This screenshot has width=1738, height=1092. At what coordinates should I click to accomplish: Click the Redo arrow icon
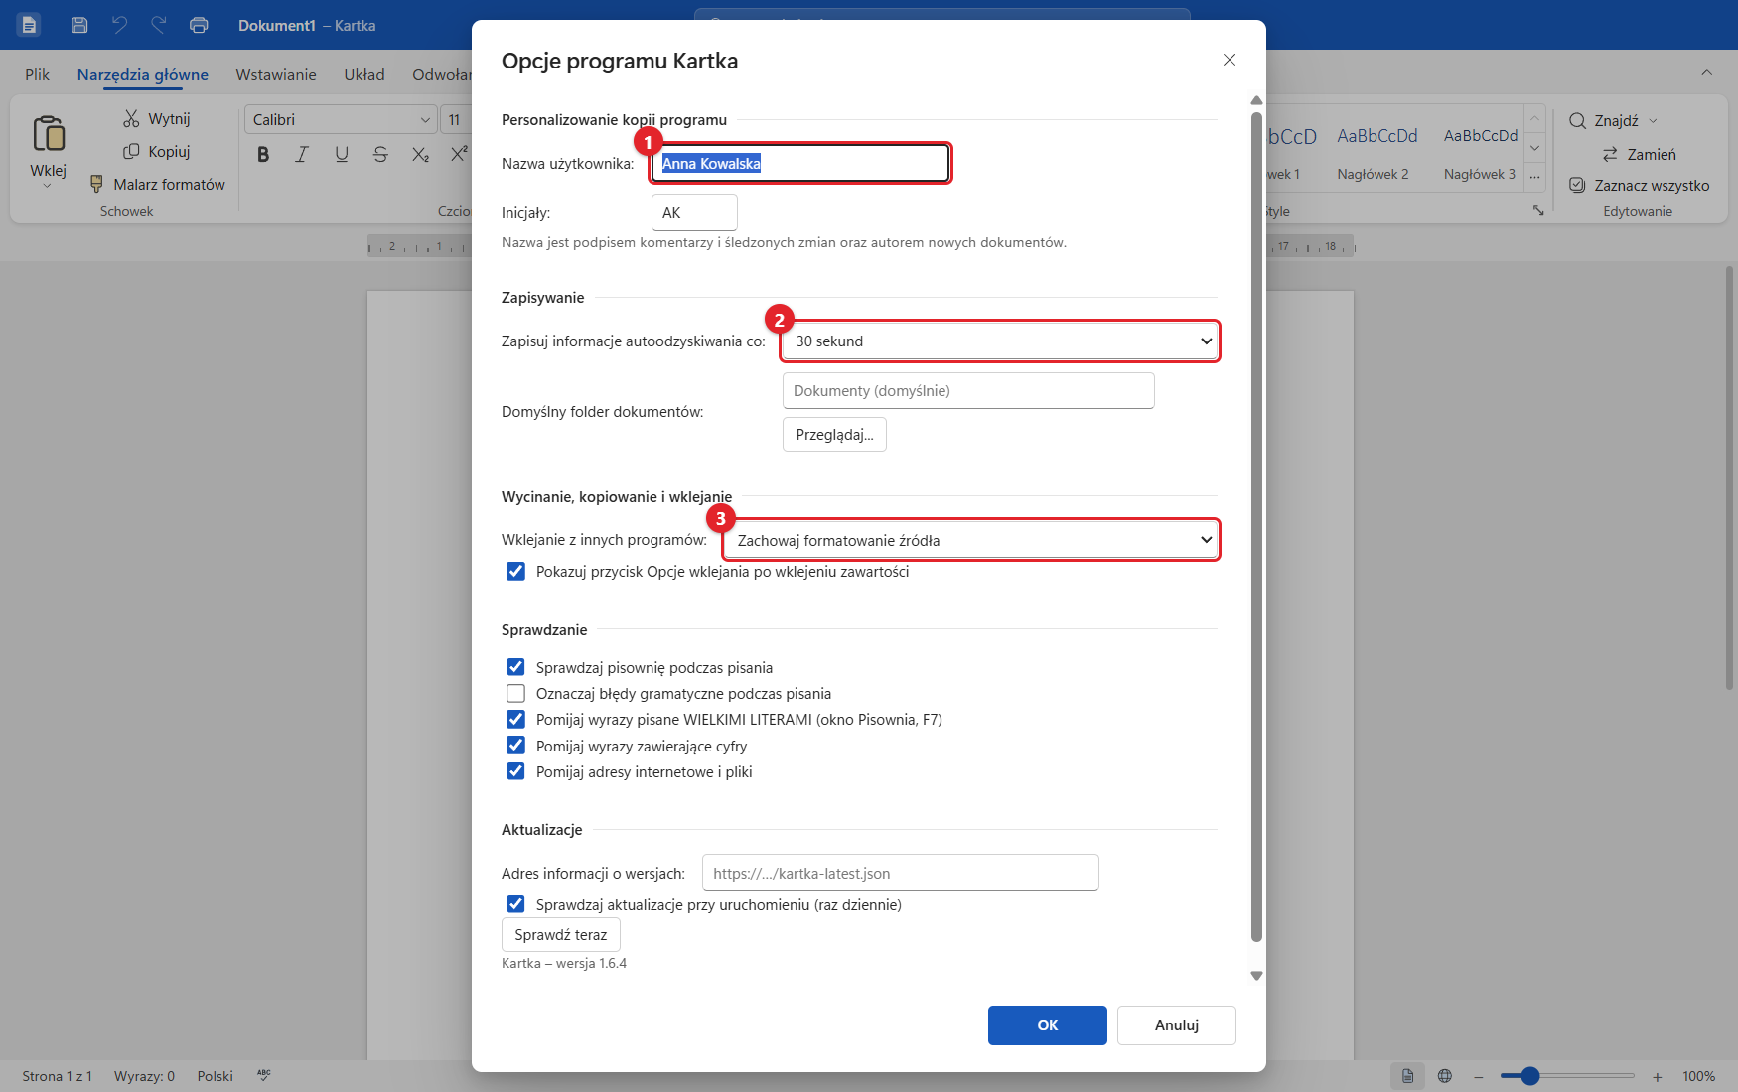159,25
